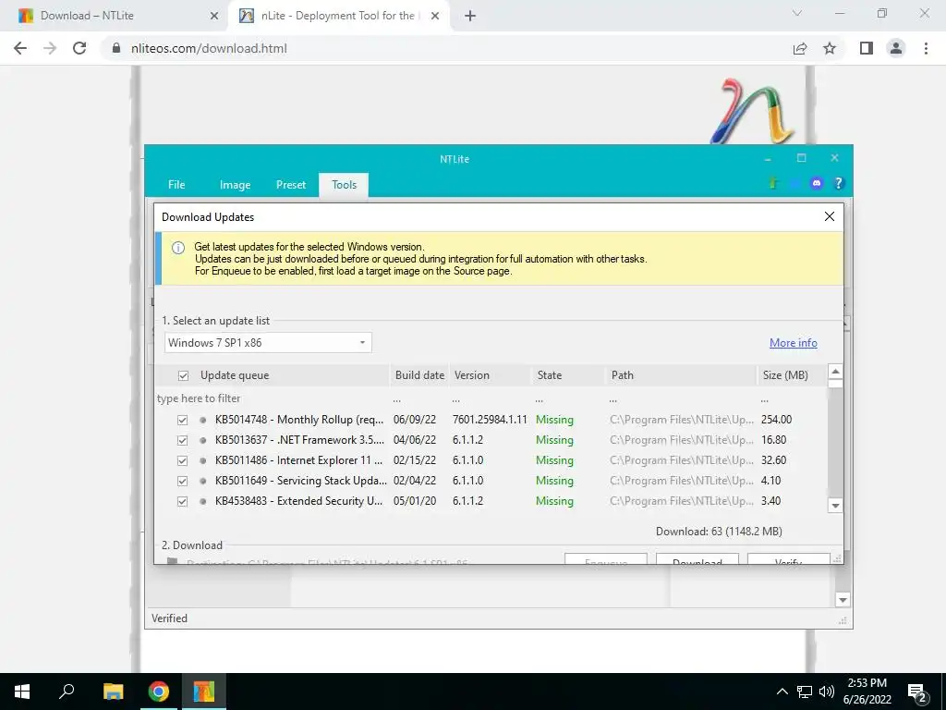
Task: Select the nLite Deployment Tool browser tab
Action: (337, 16)
